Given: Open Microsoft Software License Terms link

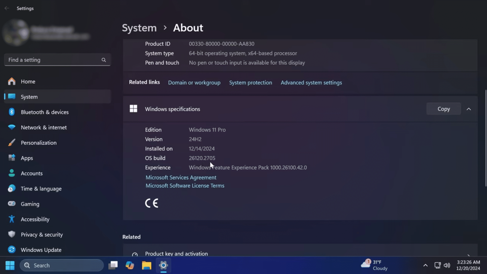Looking at the screenshot, I should tap(185, 186).
